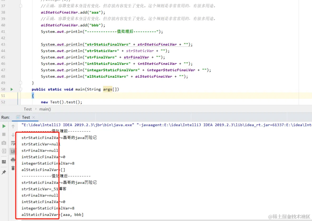The height and width of the screenshot is (221, 312).
Task: Collapse the test() method fold arrow at line 49
Action: click(21, 83)
